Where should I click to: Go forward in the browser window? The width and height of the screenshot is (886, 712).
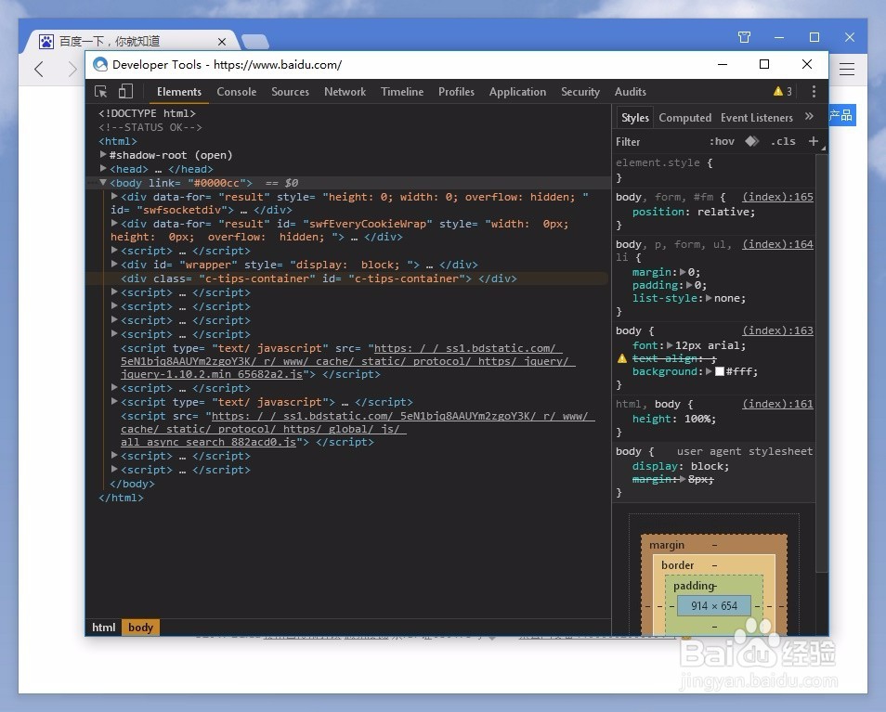tap(72, 70)
